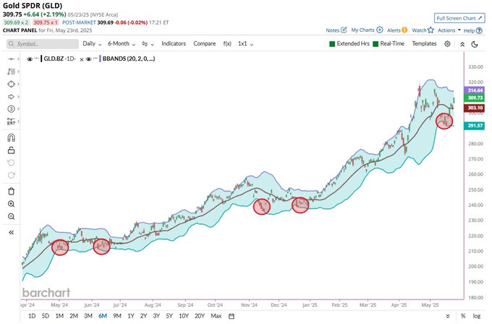492x324 pixels.
Task: Open the 6-Month period dropdown
Action: 122,44
